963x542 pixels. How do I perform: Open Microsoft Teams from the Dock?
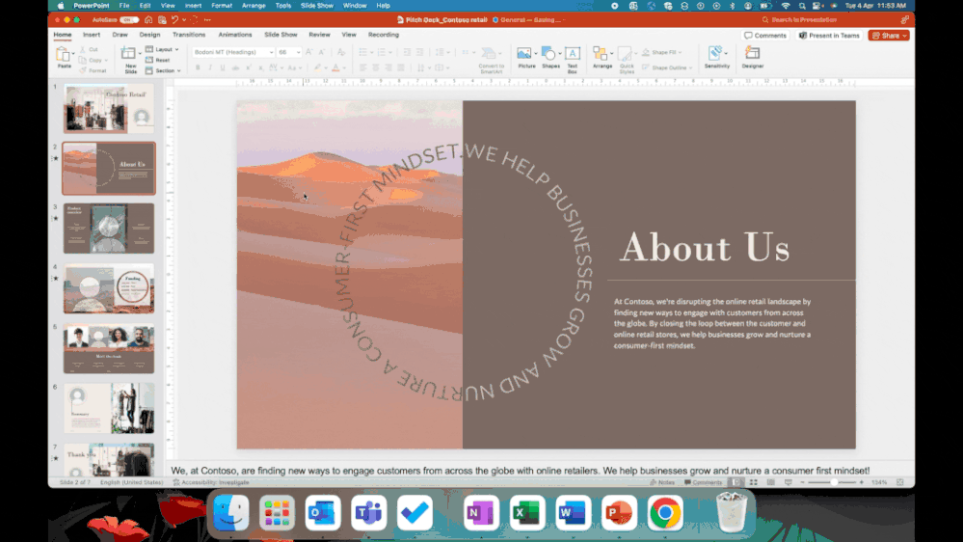click(x=368, y=512)
